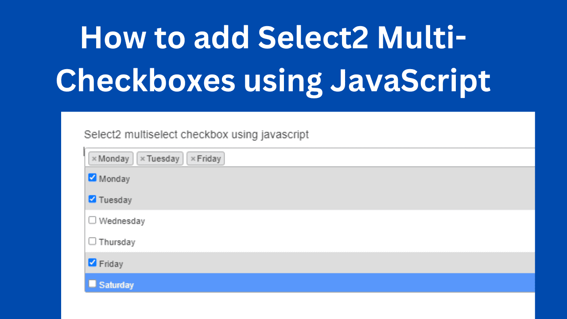Select the Wednesday option label

pos(122,221)
